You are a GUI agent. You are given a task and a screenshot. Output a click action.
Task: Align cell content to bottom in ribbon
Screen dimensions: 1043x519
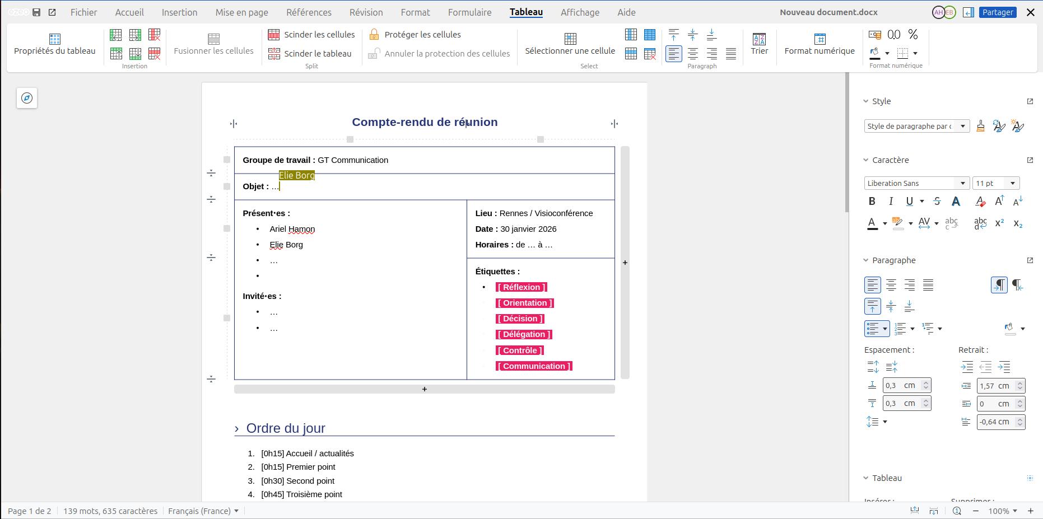click(711, 35)
